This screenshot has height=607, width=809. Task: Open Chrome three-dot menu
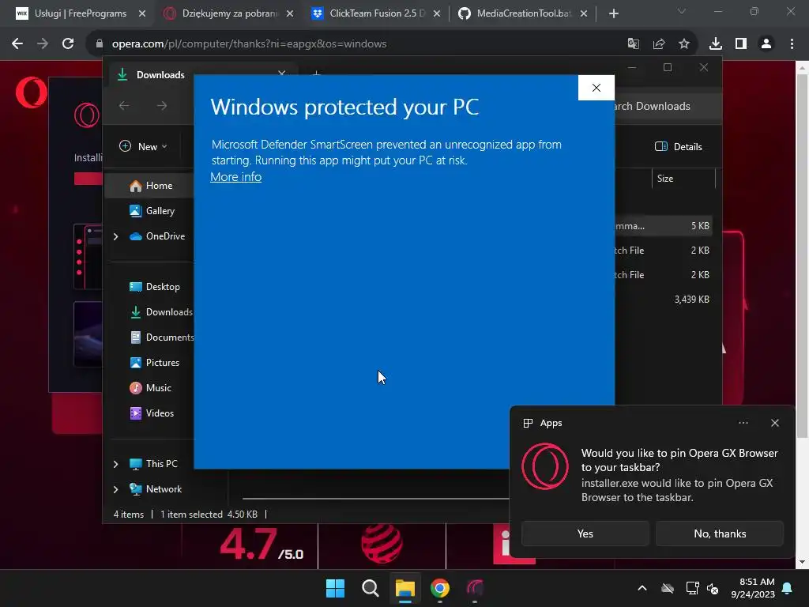pos(792,44)
